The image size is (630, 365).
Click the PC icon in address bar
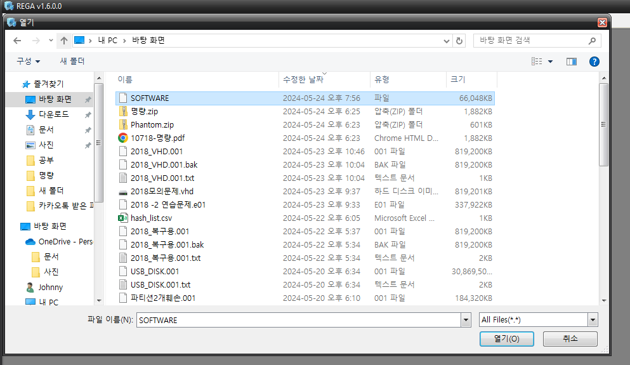79,40
